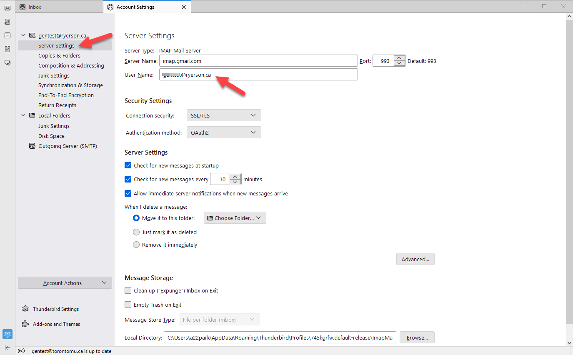573x355 pixels.
Task: Open the Message Store Type dropdown
Action: (x=219, y=320)
